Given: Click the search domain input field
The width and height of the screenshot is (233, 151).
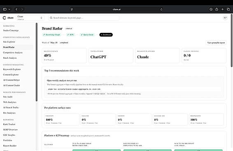Looking at the screenshot, I should [x=84, y=18].
